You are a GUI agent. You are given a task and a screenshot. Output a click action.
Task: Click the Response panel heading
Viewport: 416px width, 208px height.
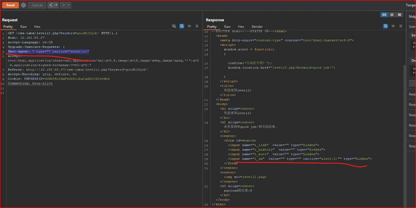tap(215, 20)
